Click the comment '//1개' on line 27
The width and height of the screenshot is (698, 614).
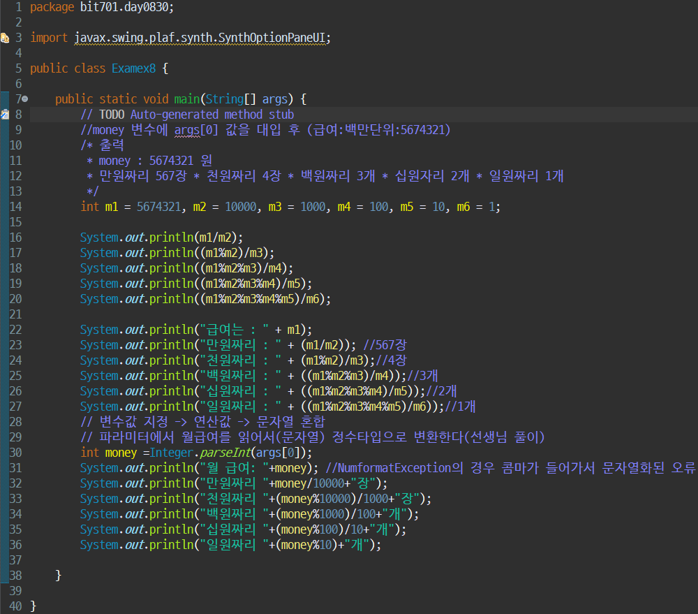(460, 407)
